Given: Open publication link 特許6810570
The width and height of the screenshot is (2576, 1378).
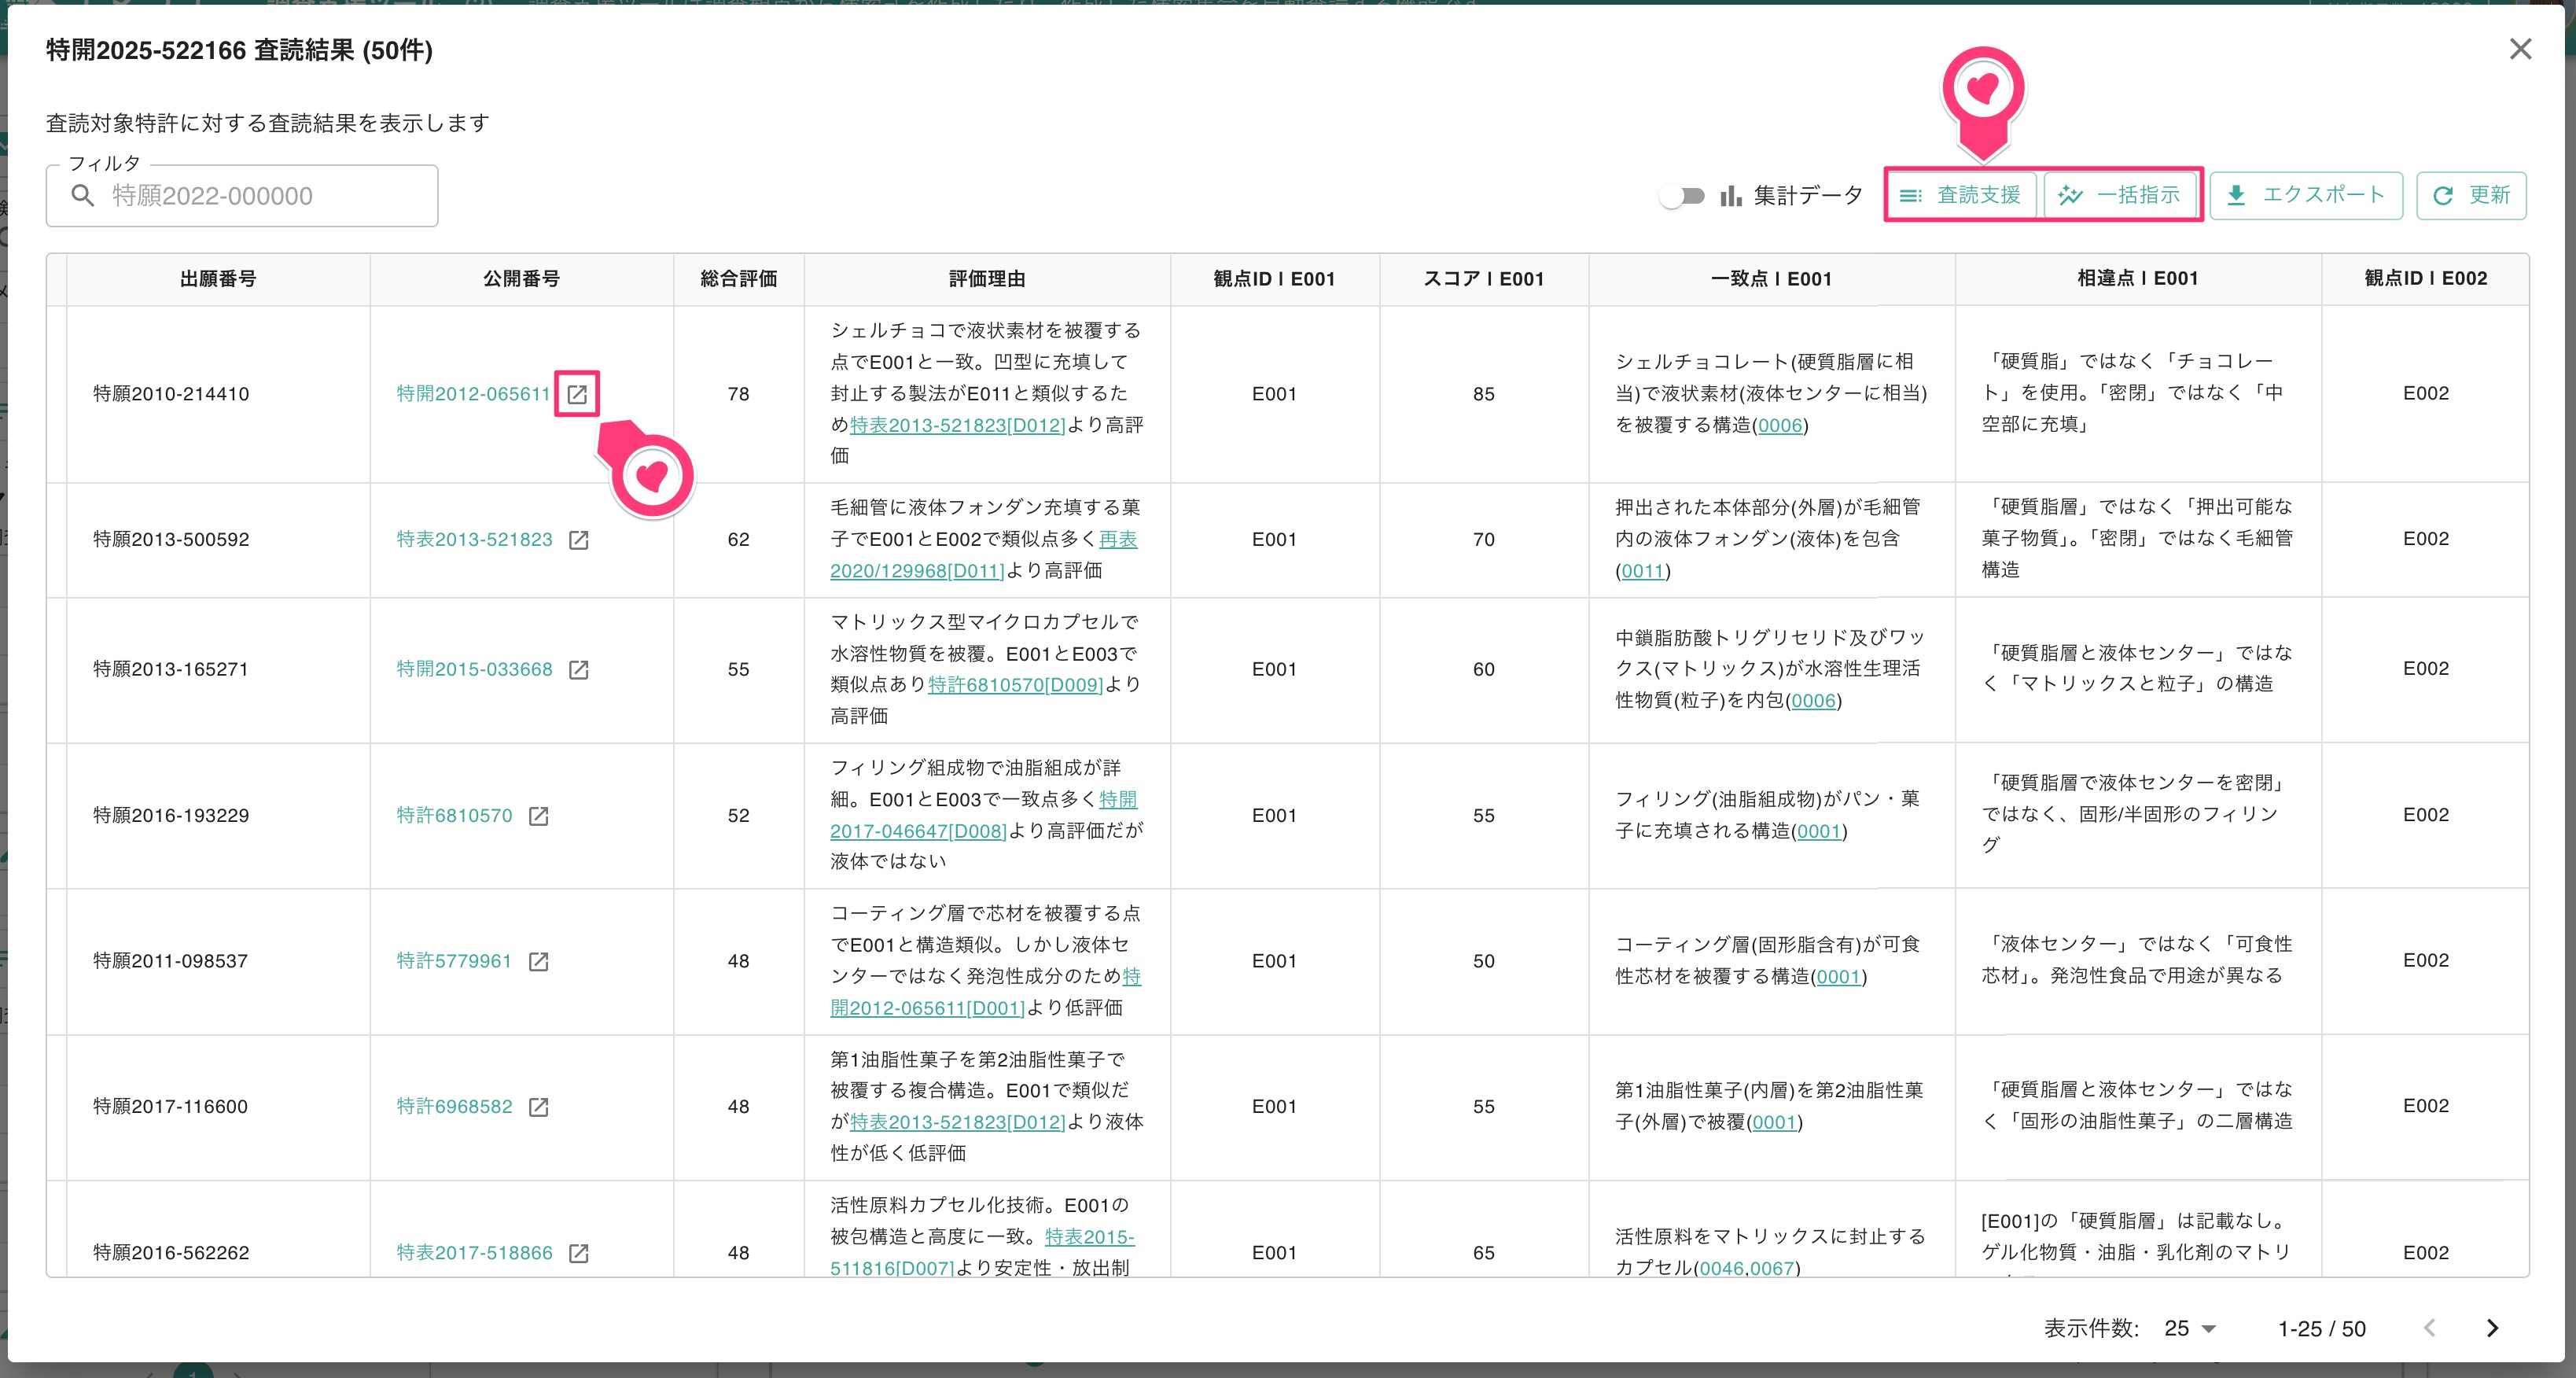Looking at the screenshot, I should [x=454, y=816].
